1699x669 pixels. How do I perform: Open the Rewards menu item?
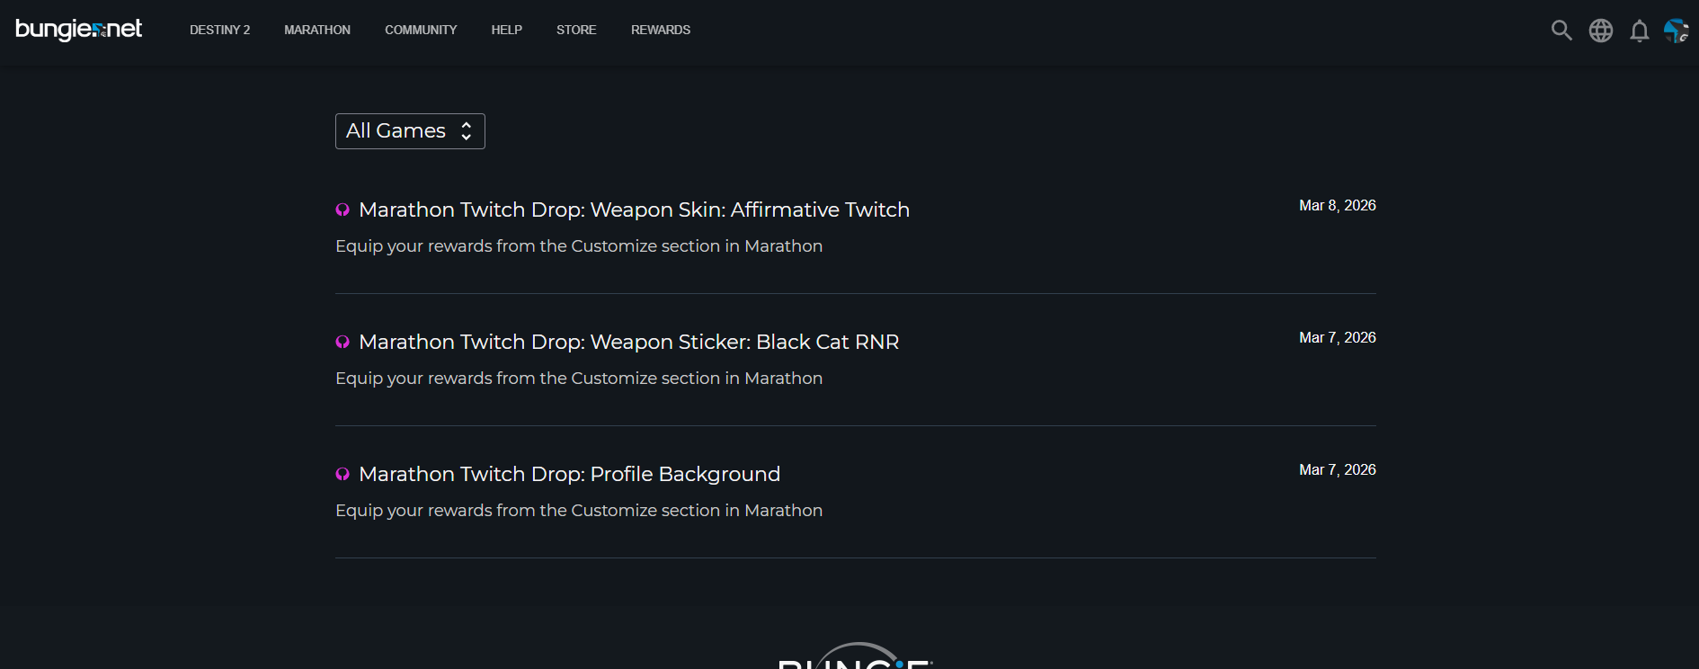click(661, 30)
